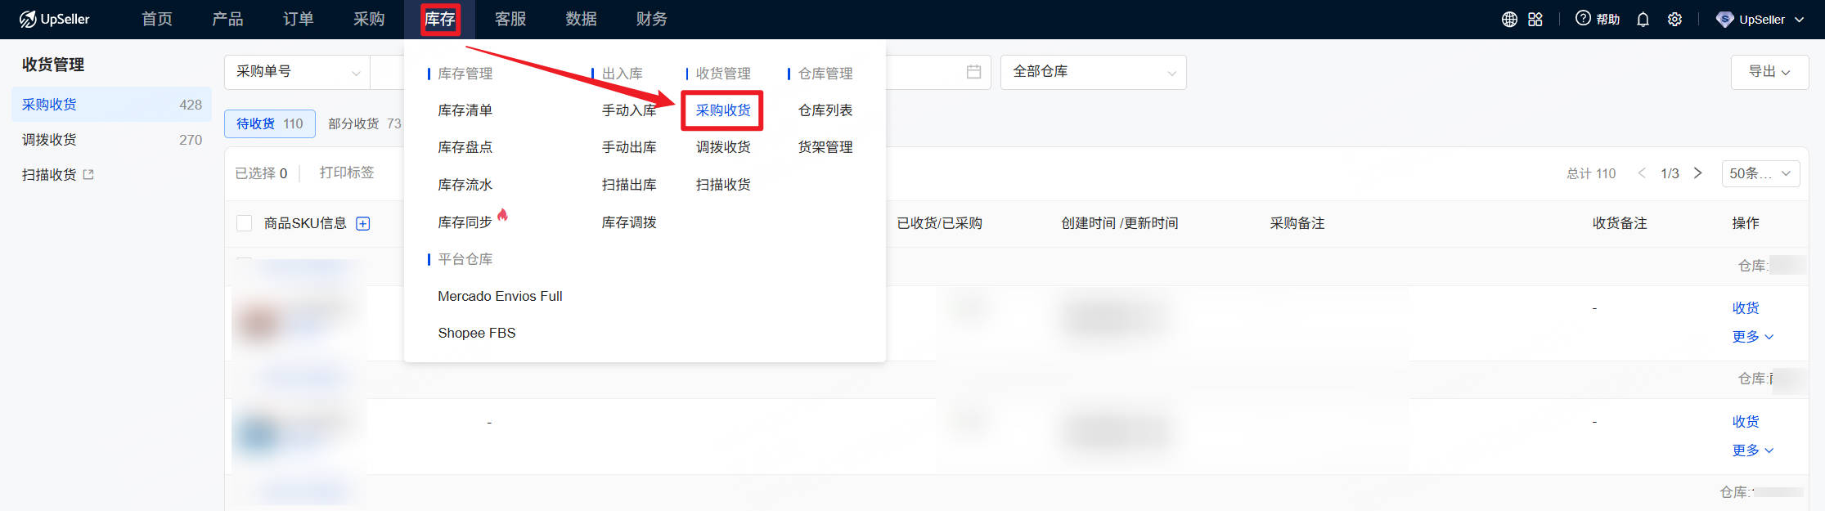Viewport: 1825px width, 511px height.
Task: Expand 更多 in first row
Action: (x=1752, y=337)
